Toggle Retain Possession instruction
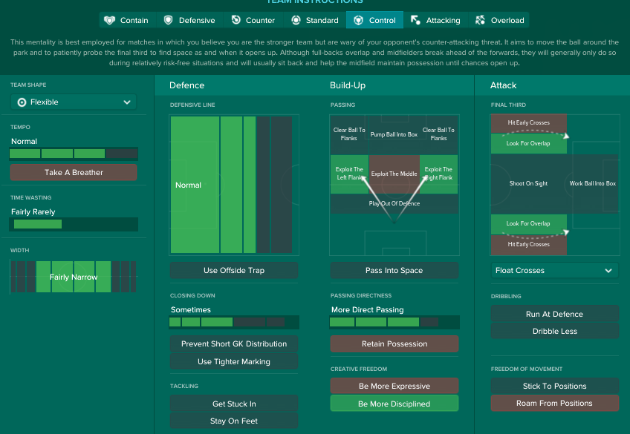Screen dimensions: 630x434 tap(394, 343)
